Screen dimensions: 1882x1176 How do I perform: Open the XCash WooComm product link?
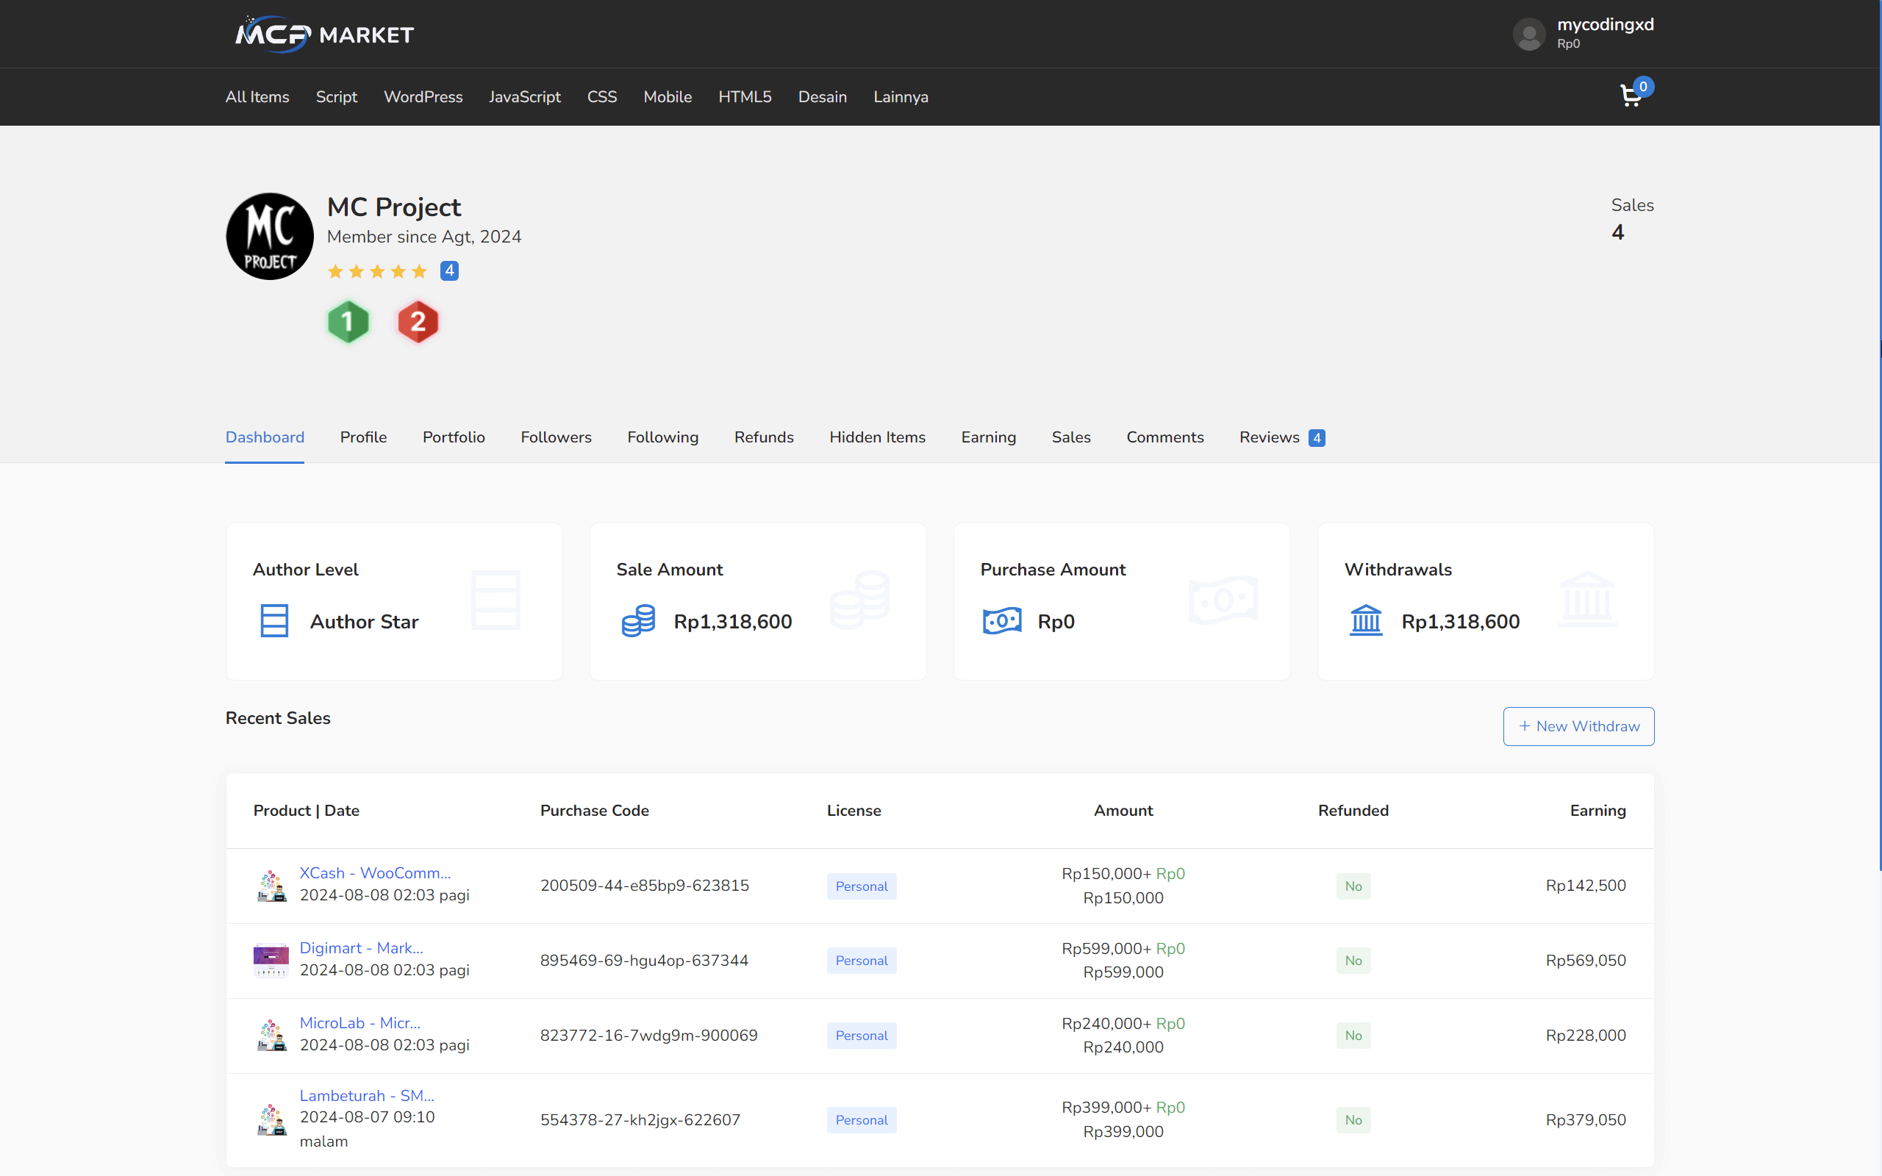374,872
